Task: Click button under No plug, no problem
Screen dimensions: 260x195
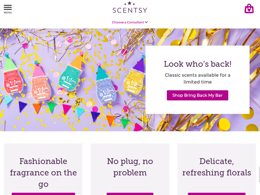Action: [130, 194]
